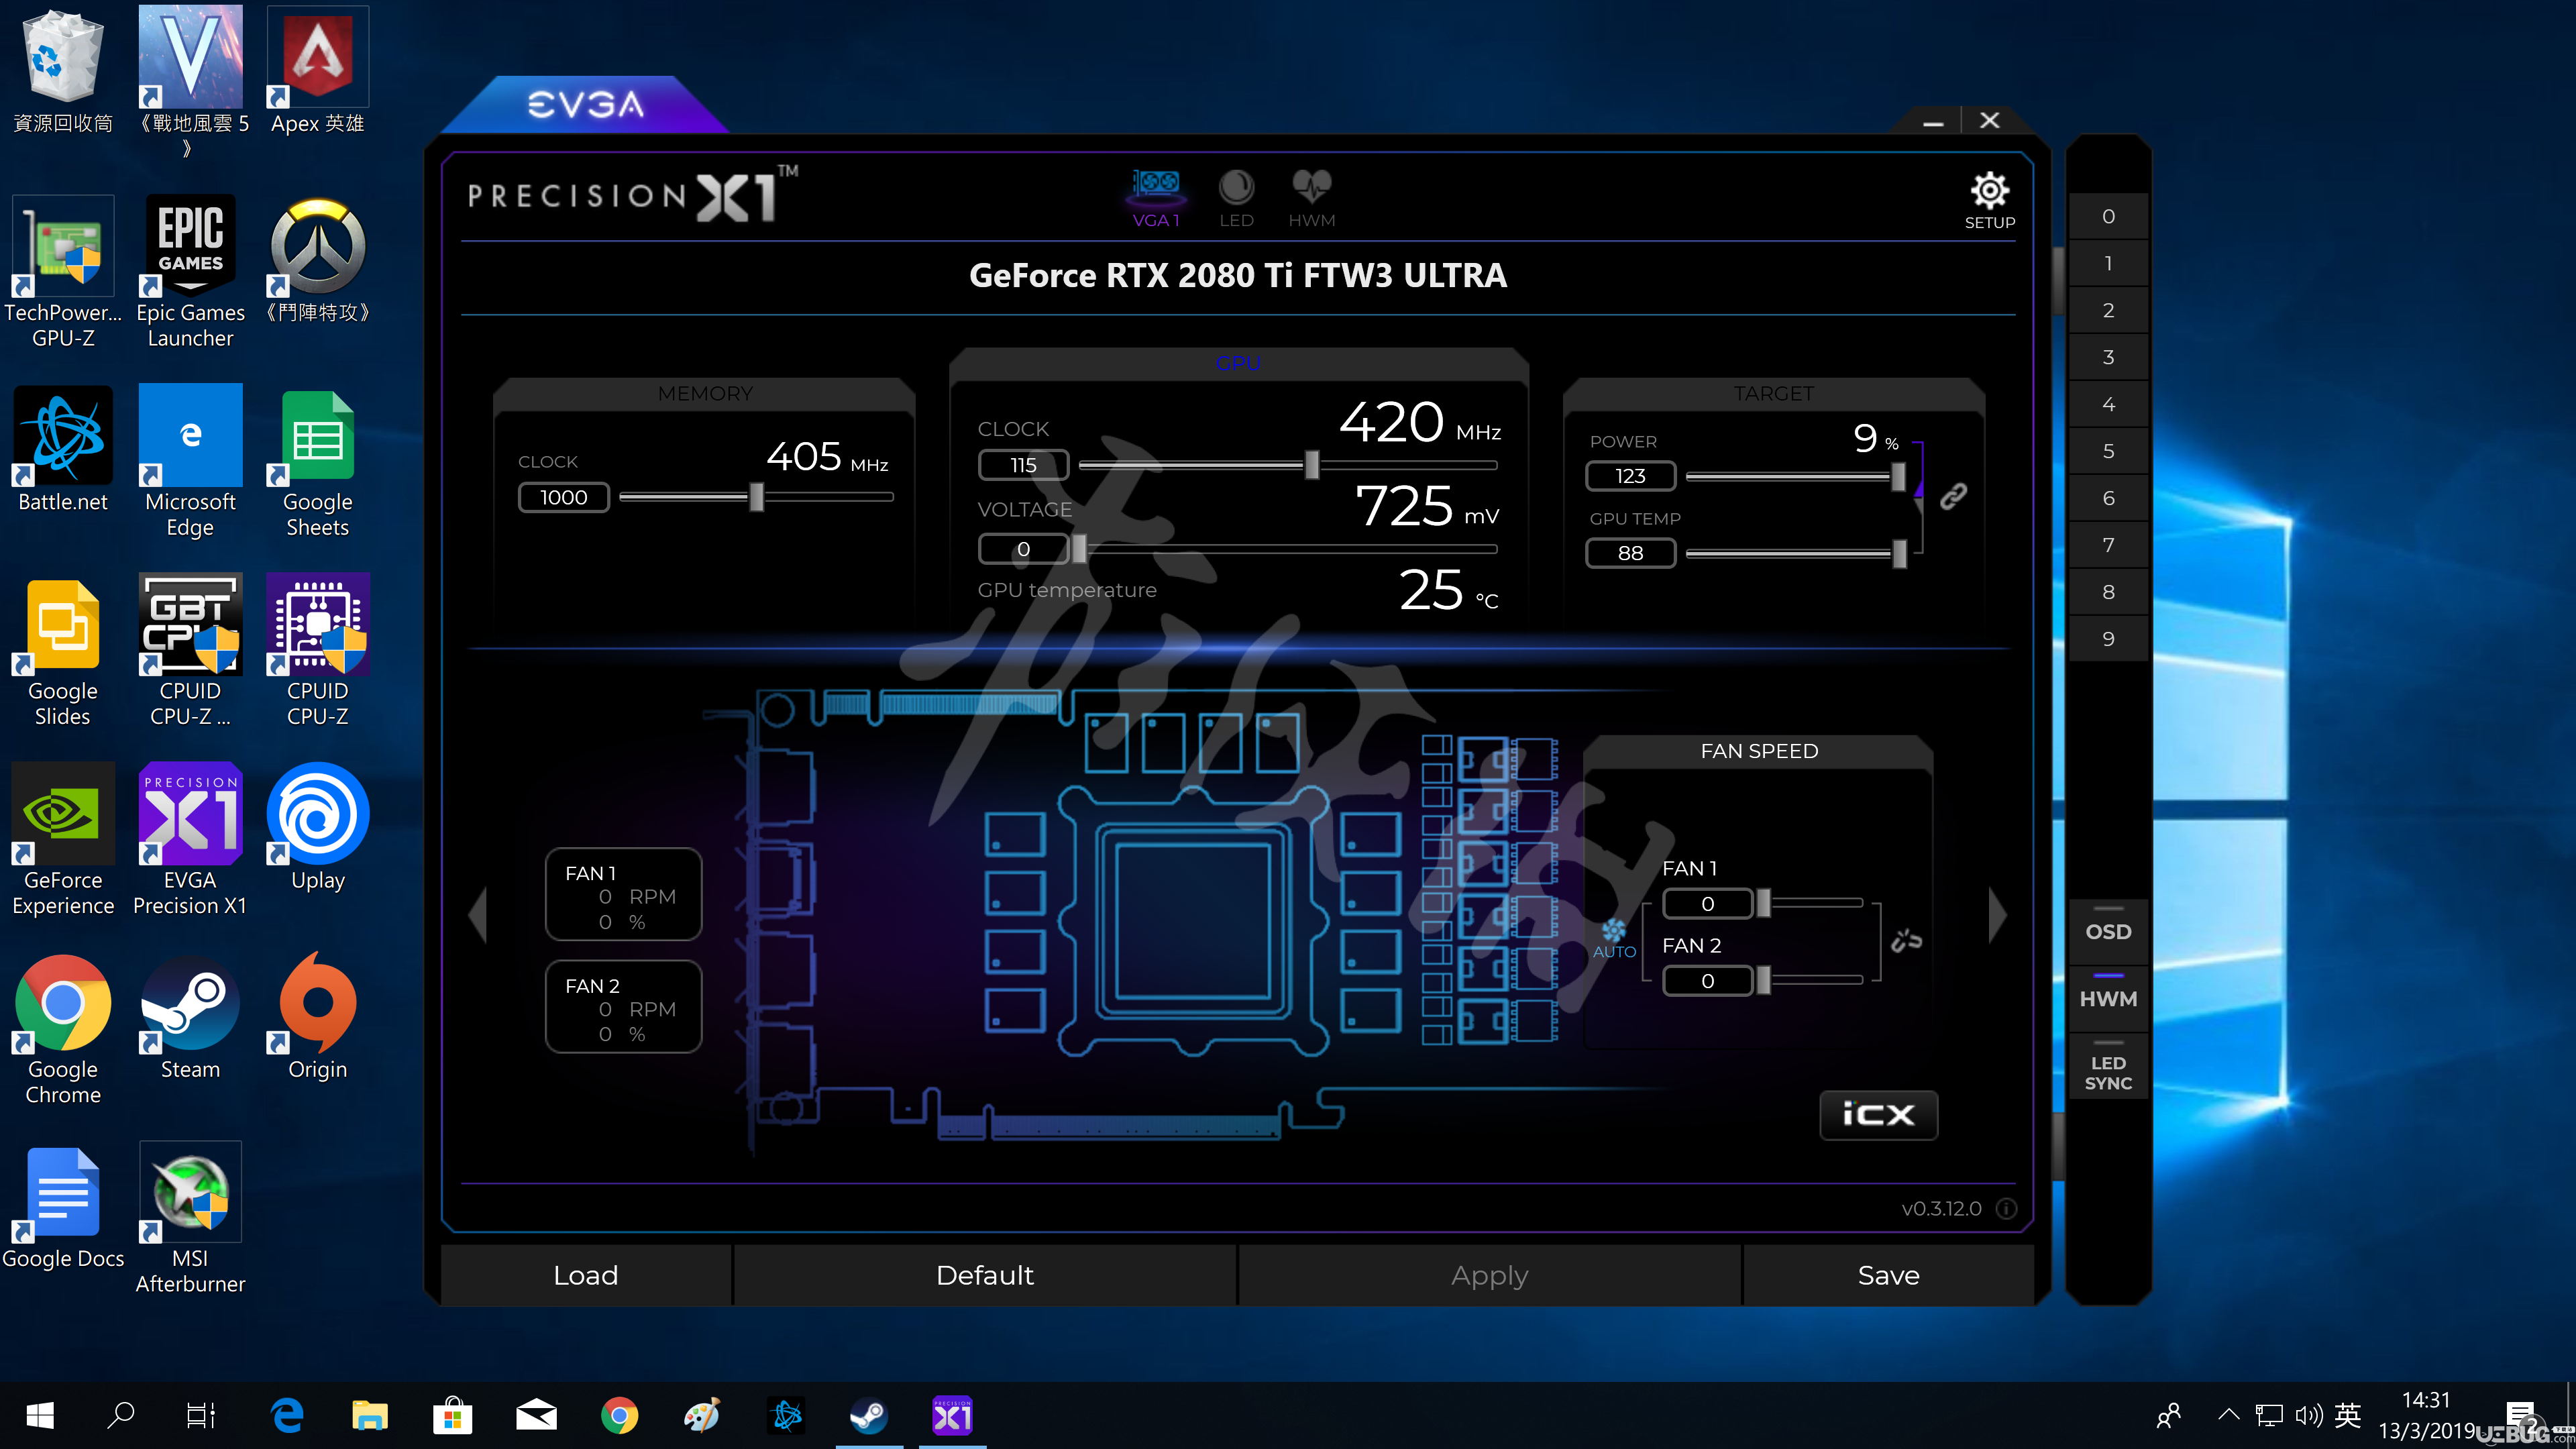
Task: Click the FAN 1 speed slider handle
Action: coord(1764,903)
